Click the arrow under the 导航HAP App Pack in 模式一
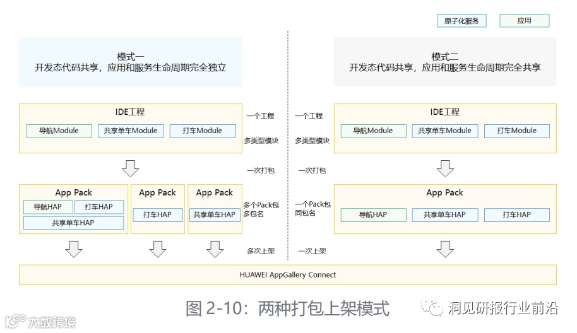This screenshot has height=333, width=577. click(74, 249)
